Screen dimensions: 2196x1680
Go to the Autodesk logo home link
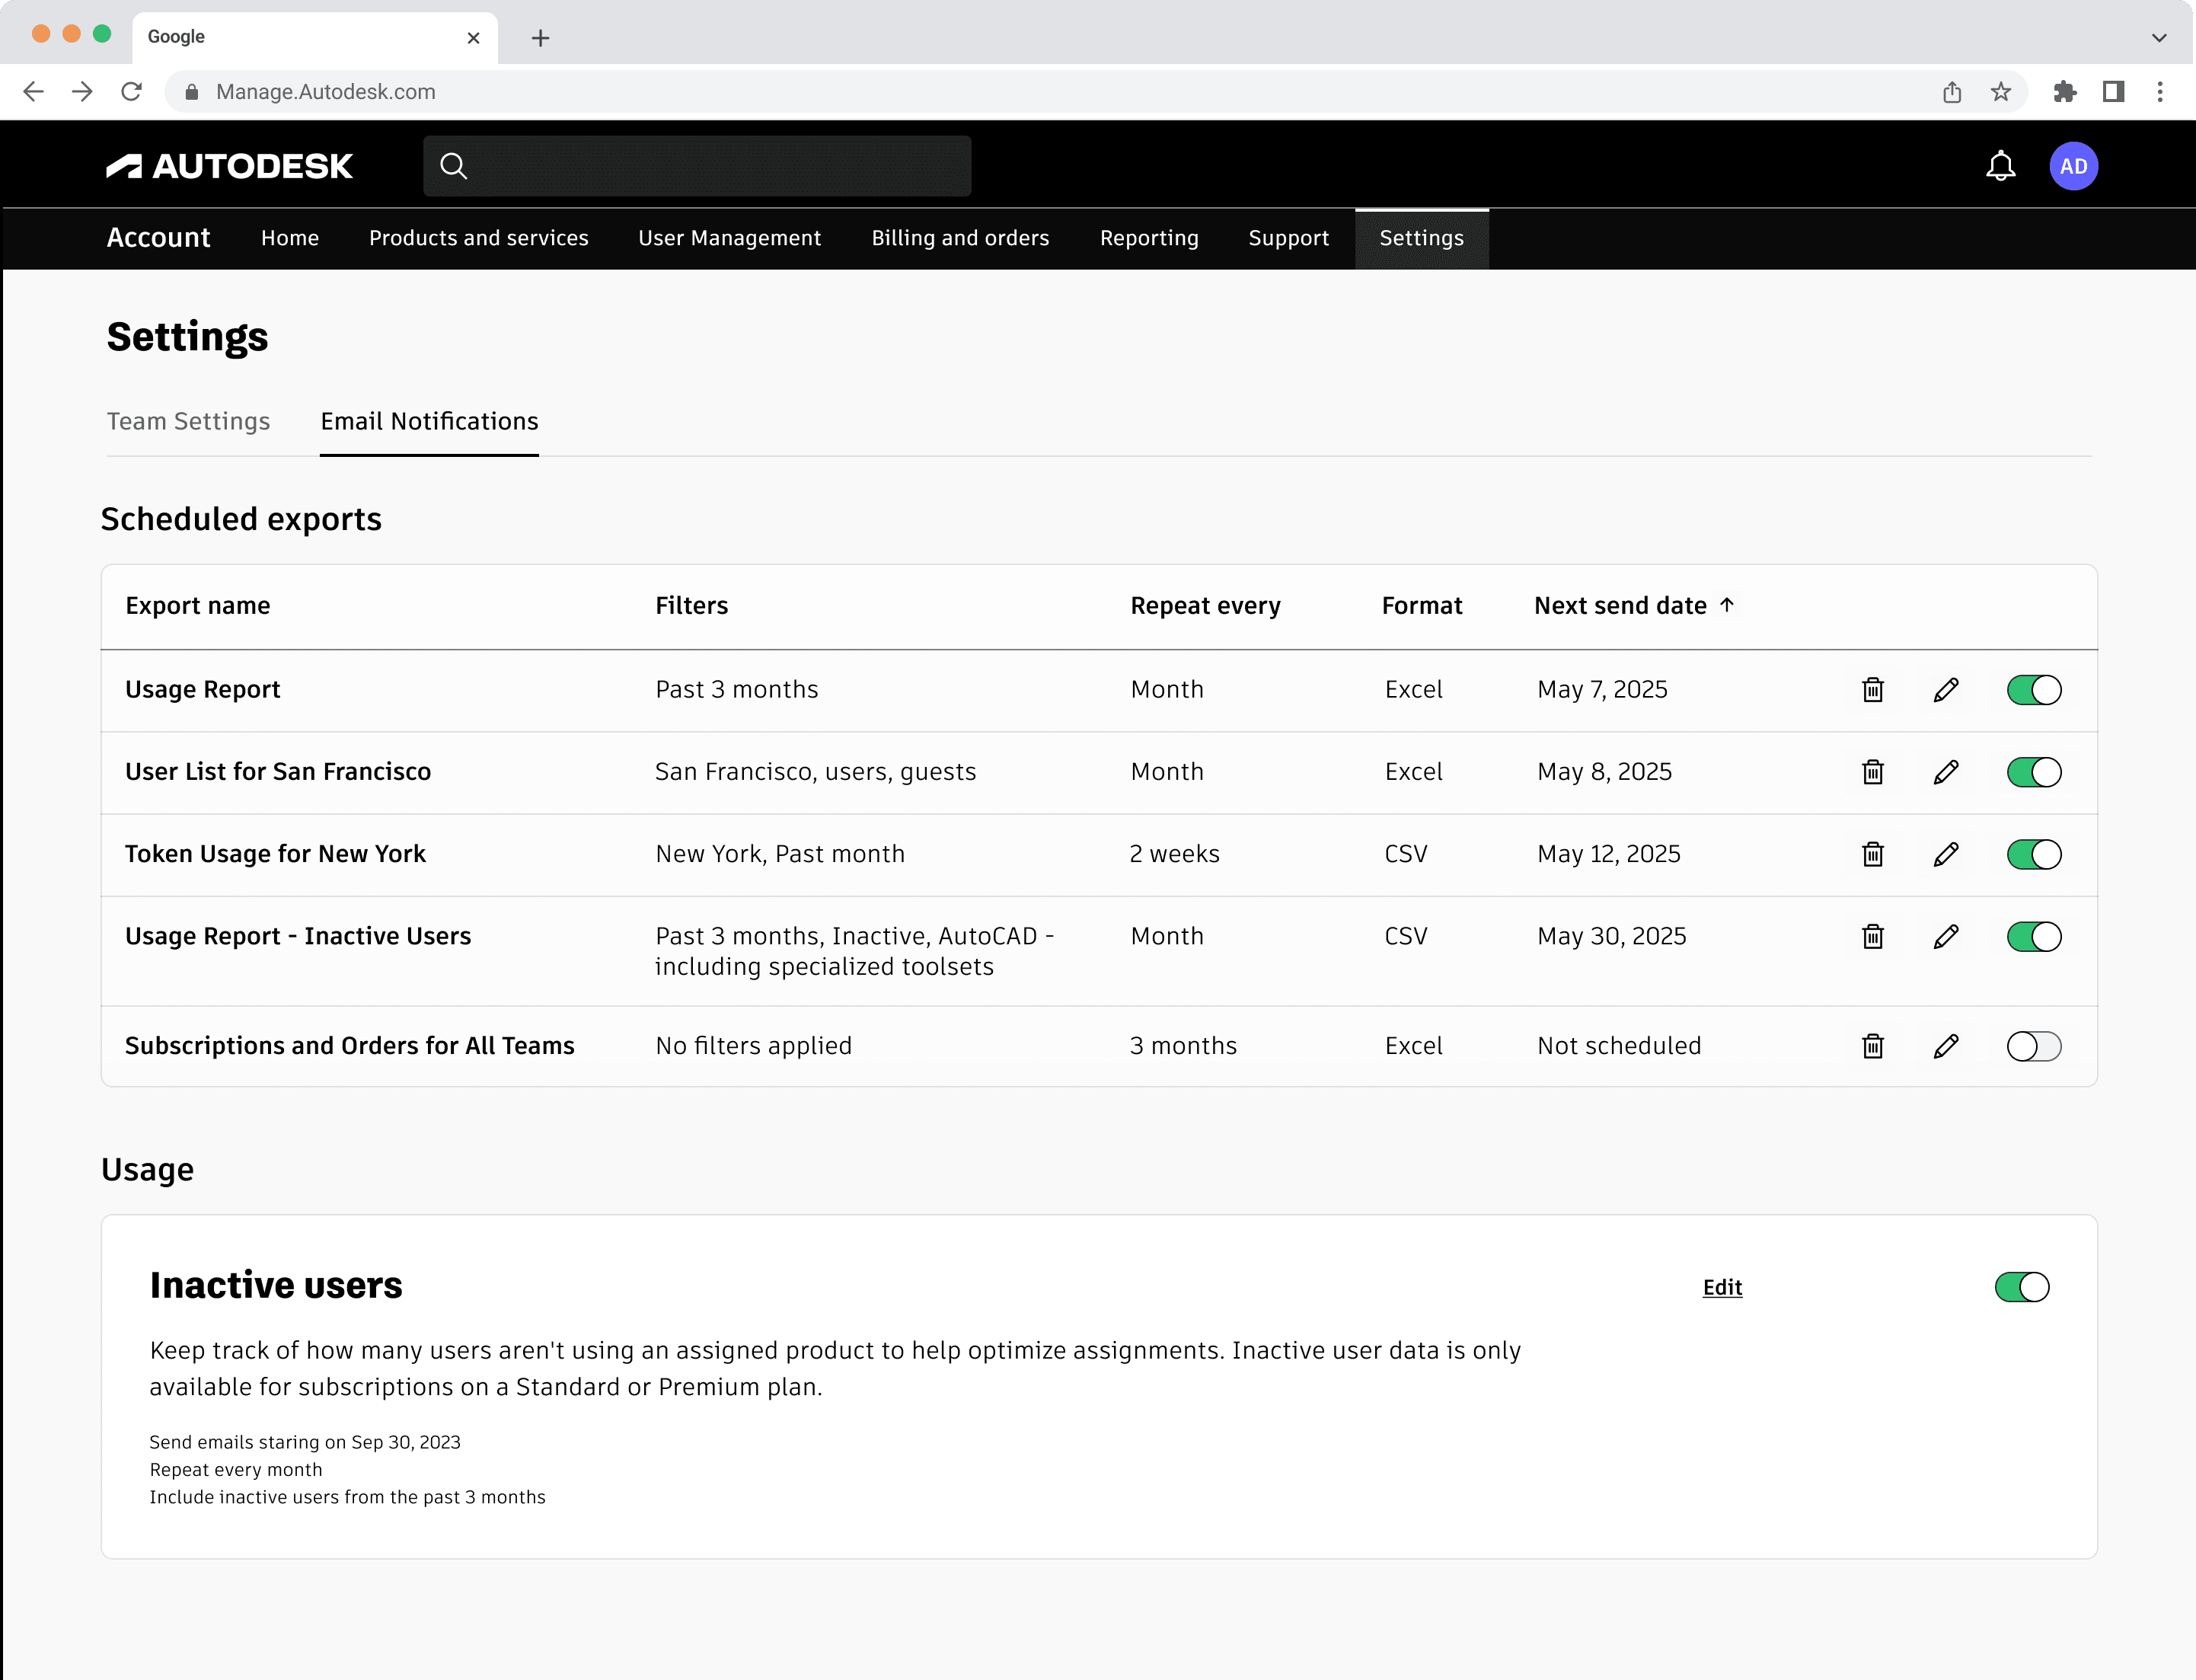point(230,166)
